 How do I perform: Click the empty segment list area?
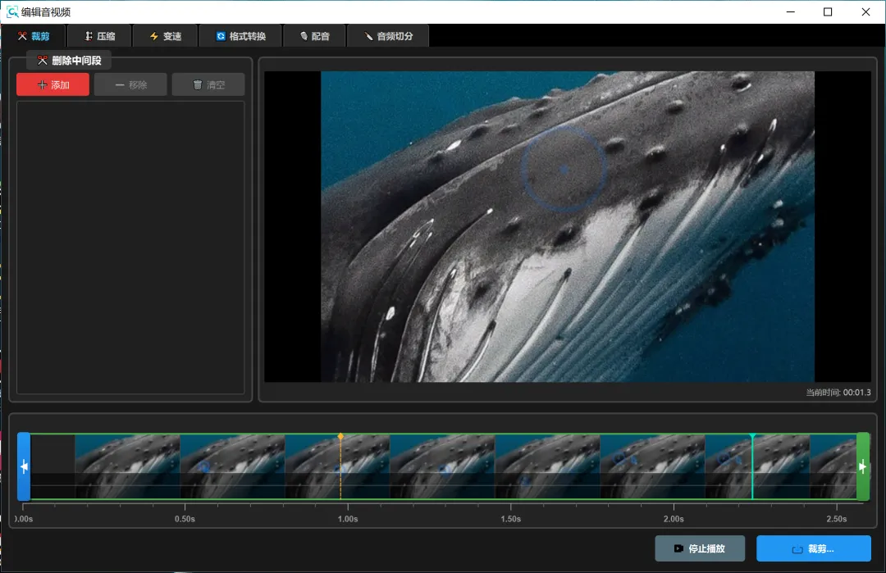(130, 247)
